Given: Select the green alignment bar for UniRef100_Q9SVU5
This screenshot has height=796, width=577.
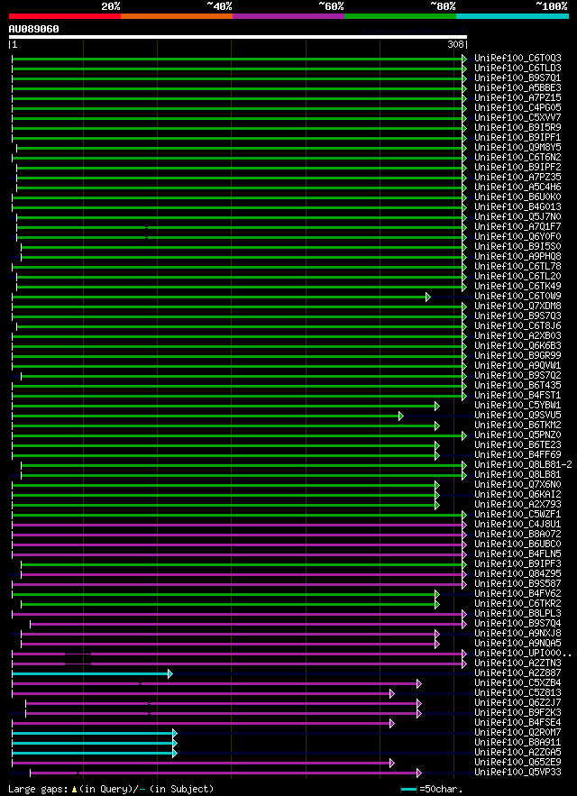Looking at the screenshot, I should point(207,416).
